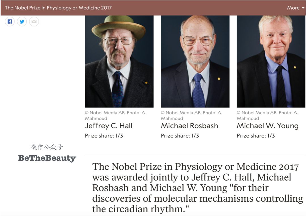This screenshot has width=306, height=216.
Task: Expand the More dropdown menu
Action: click(296, 8)
